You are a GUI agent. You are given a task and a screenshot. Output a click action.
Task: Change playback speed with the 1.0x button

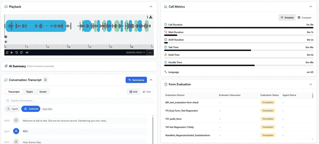click(x=149, y=52)
